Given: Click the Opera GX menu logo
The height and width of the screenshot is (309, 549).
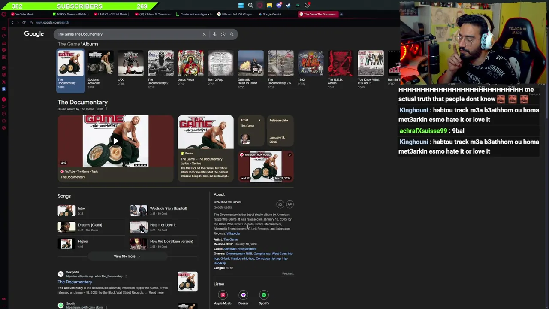Looking at the screenshot, I should pos(4,14).
